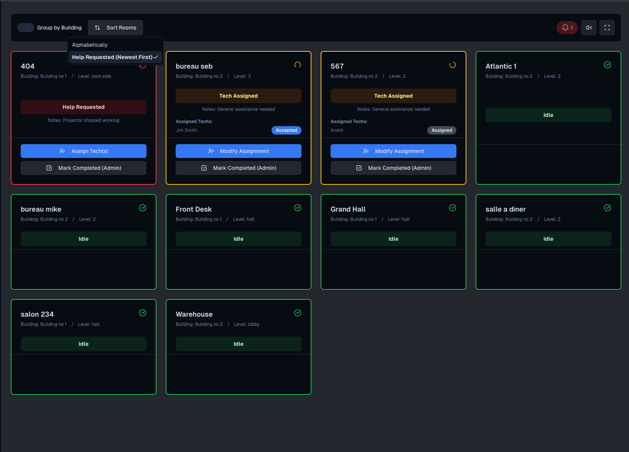
Task: Click the Accepted badge next to Jim Smith
Action: [286, 130]
